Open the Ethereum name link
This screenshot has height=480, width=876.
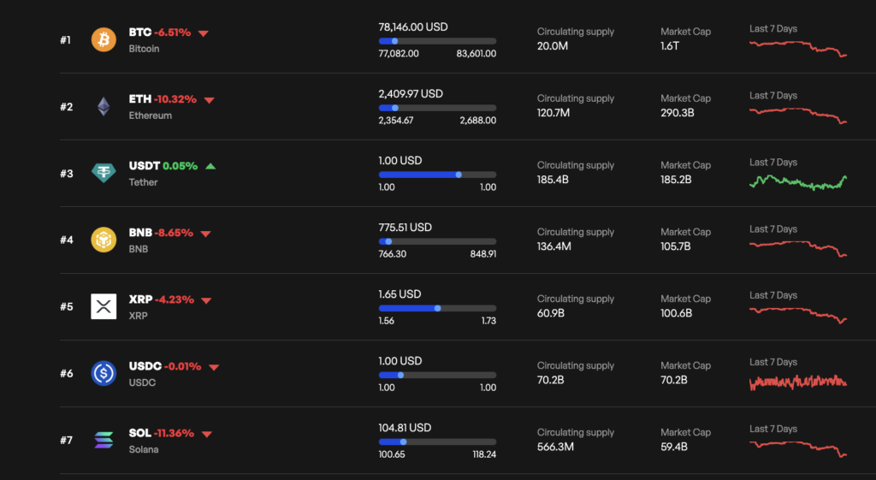click(x=150, y=116)
